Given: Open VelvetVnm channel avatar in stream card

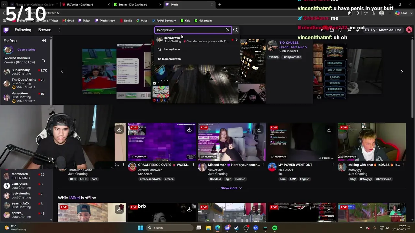Looking at the screenshot, I should click(202, 167).
